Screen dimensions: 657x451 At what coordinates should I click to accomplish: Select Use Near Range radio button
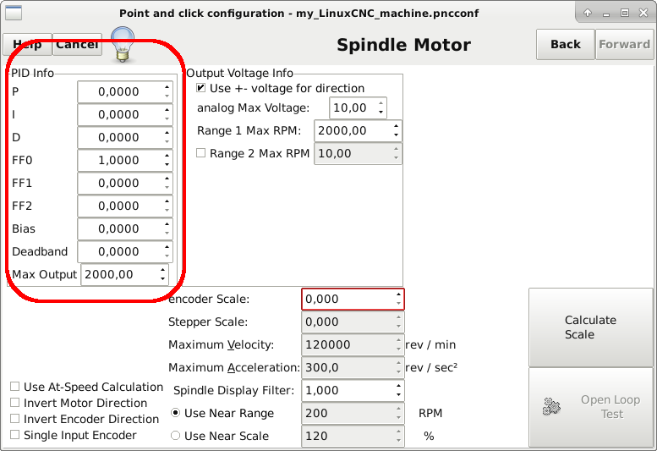click(176, 413)
